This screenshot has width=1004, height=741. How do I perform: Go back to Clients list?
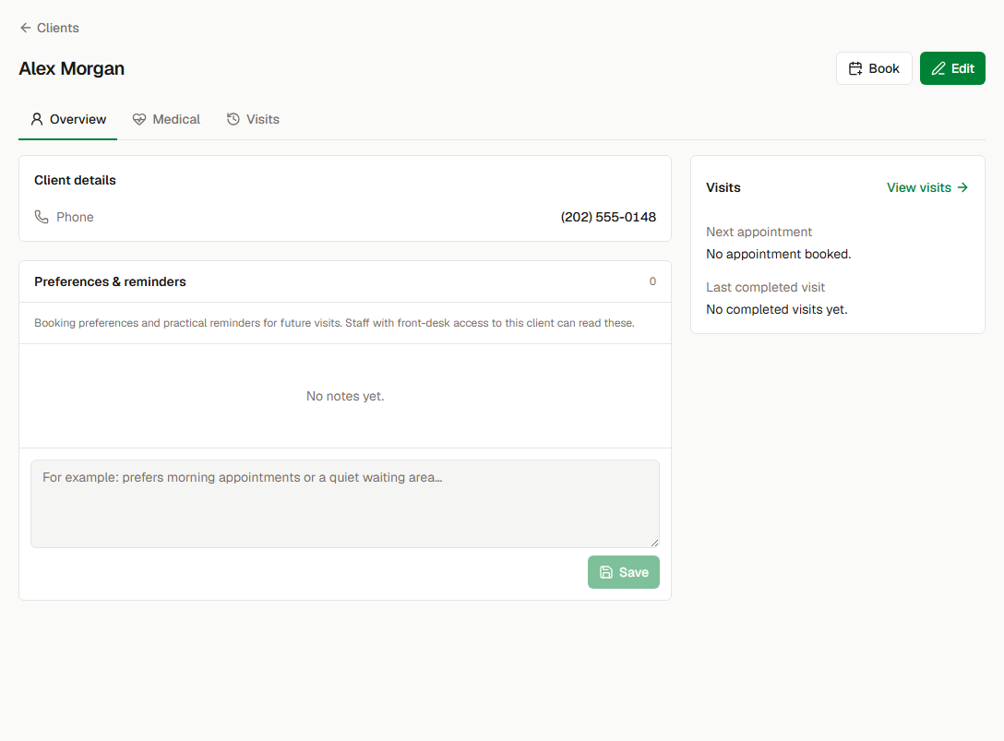coord(49,28)
